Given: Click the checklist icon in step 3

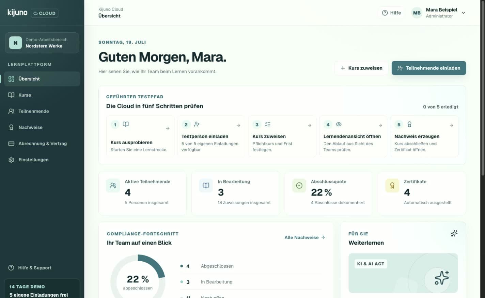Looking at the screenshot, I should [268, 125].
